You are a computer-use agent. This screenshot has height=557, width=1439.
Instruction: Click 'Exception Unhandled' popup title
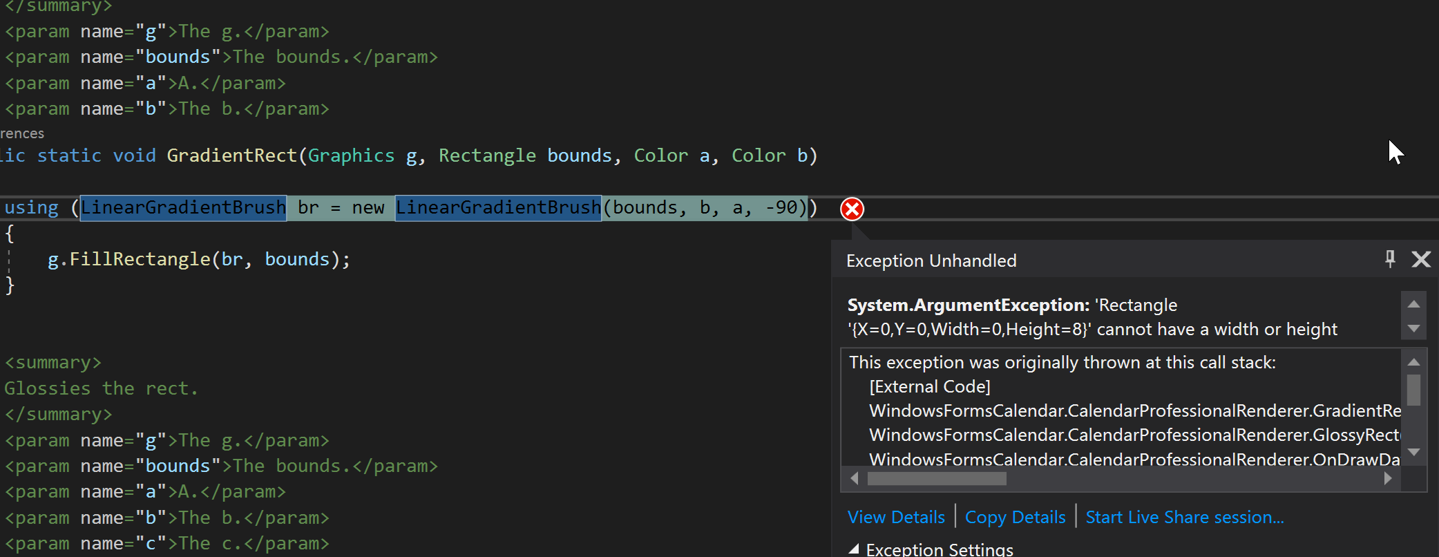[931, 261]
